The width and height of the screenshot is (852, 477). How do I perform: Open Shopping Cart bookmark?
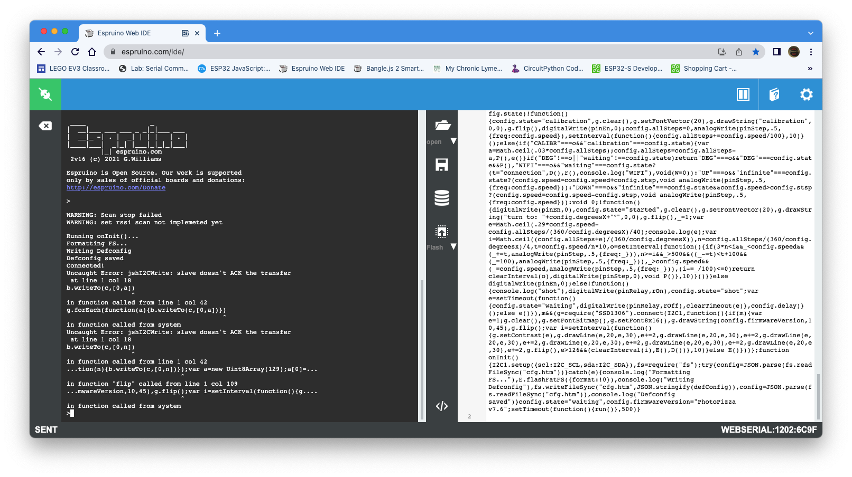[x=704, y=69]
